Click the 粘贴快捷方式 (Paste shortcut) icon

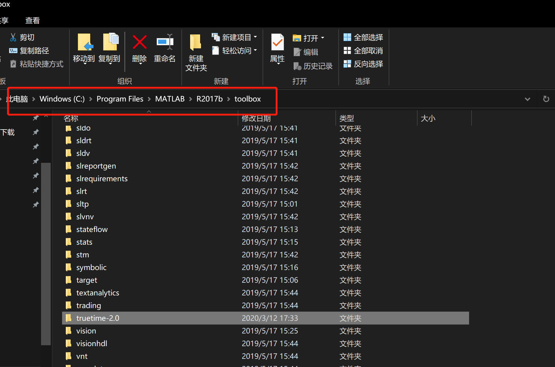pos(13,64)
